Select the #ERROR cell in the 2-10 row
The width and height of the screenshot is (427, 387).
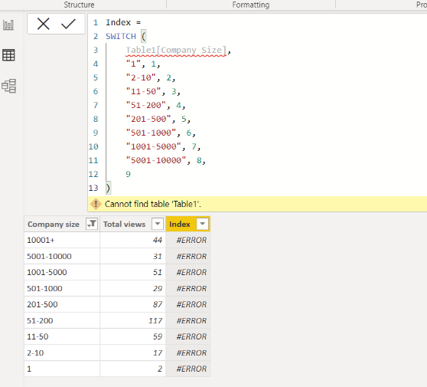188,353
